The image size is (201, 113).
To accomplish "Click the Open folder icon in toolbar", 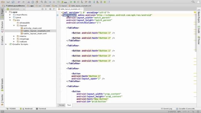I will coord(3,2).
